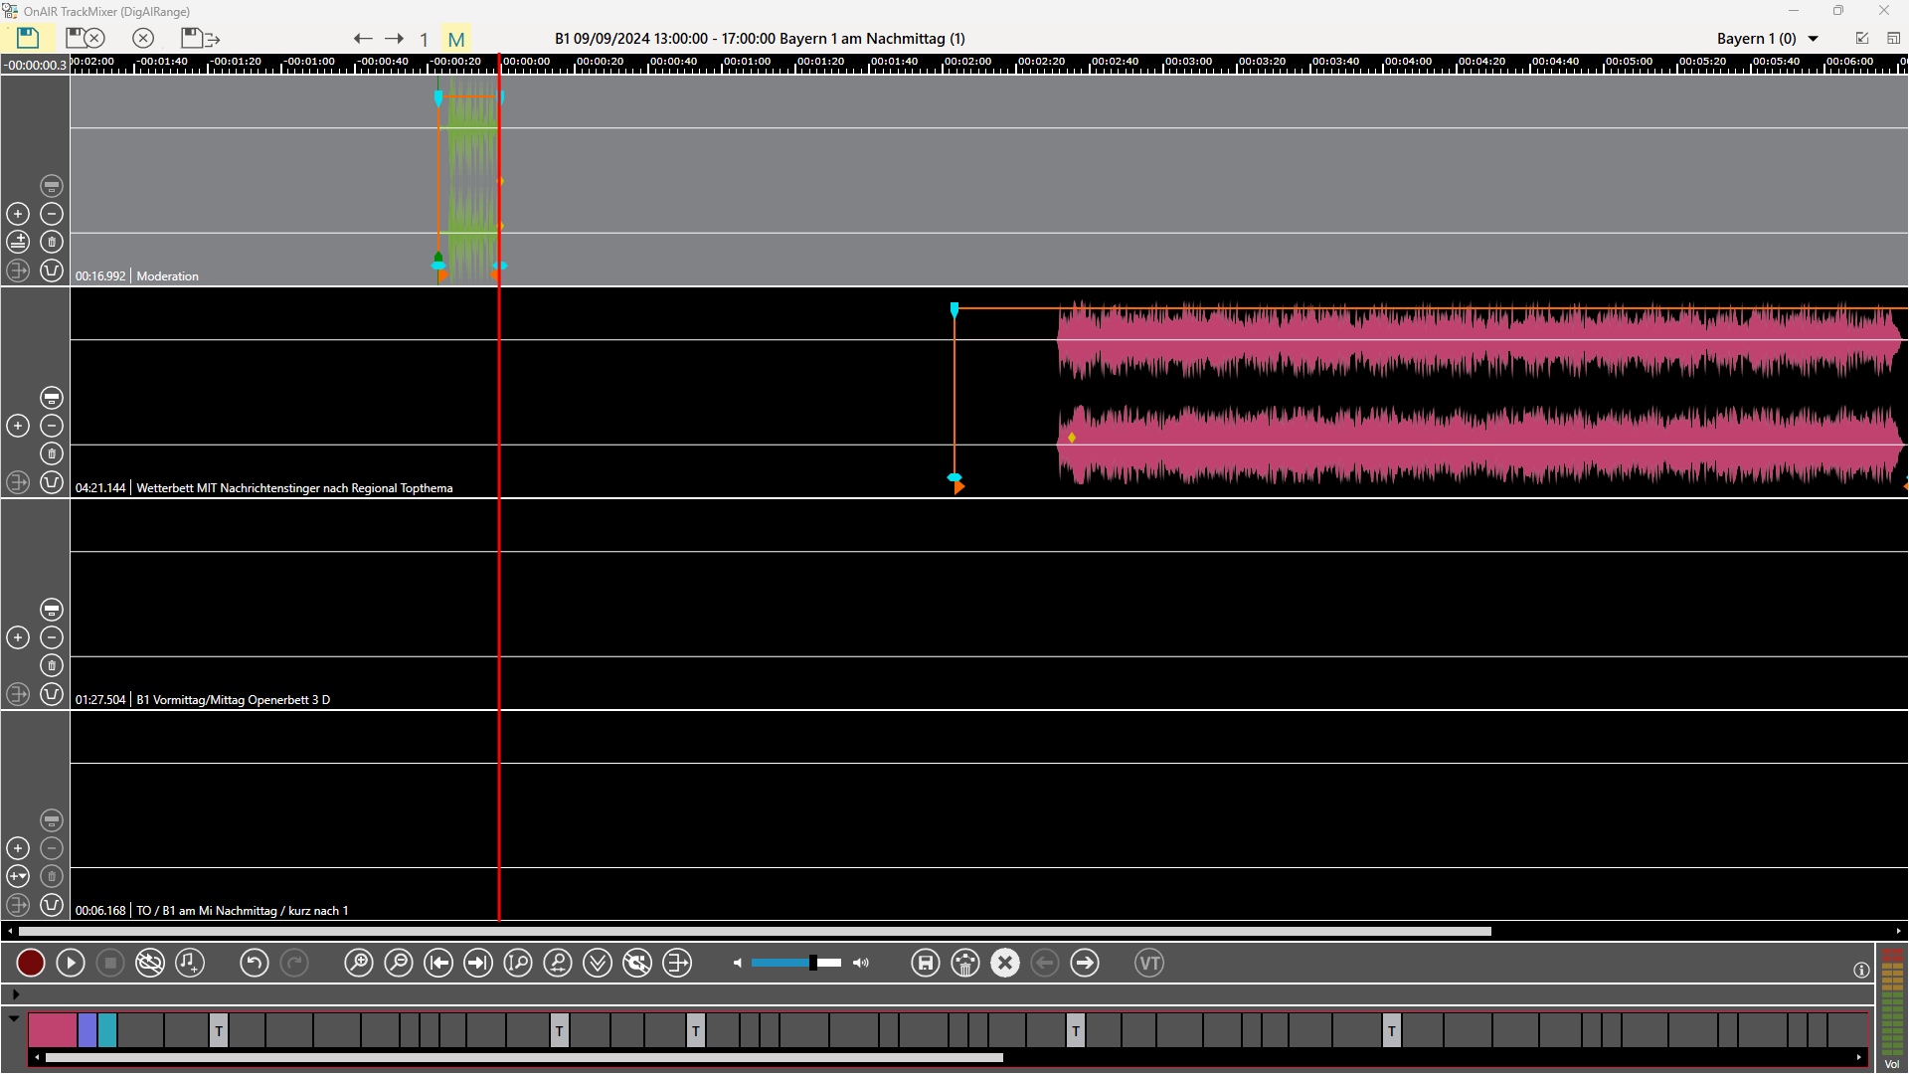Delete the Wetterbett track with the trash icon
Screen dimensions: 1909x1074
click(x=52, y=453)
